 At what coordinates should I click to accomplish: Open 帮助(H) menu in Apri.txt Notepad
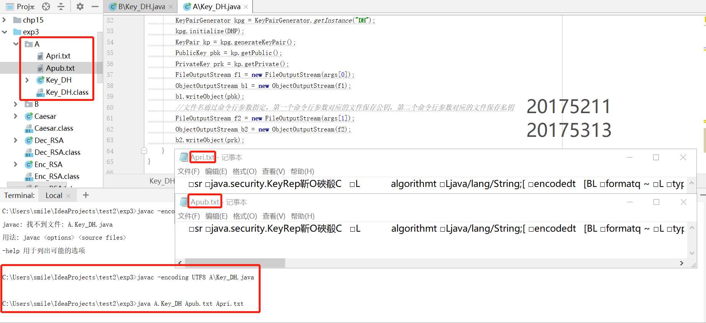(x=302, y=171)
